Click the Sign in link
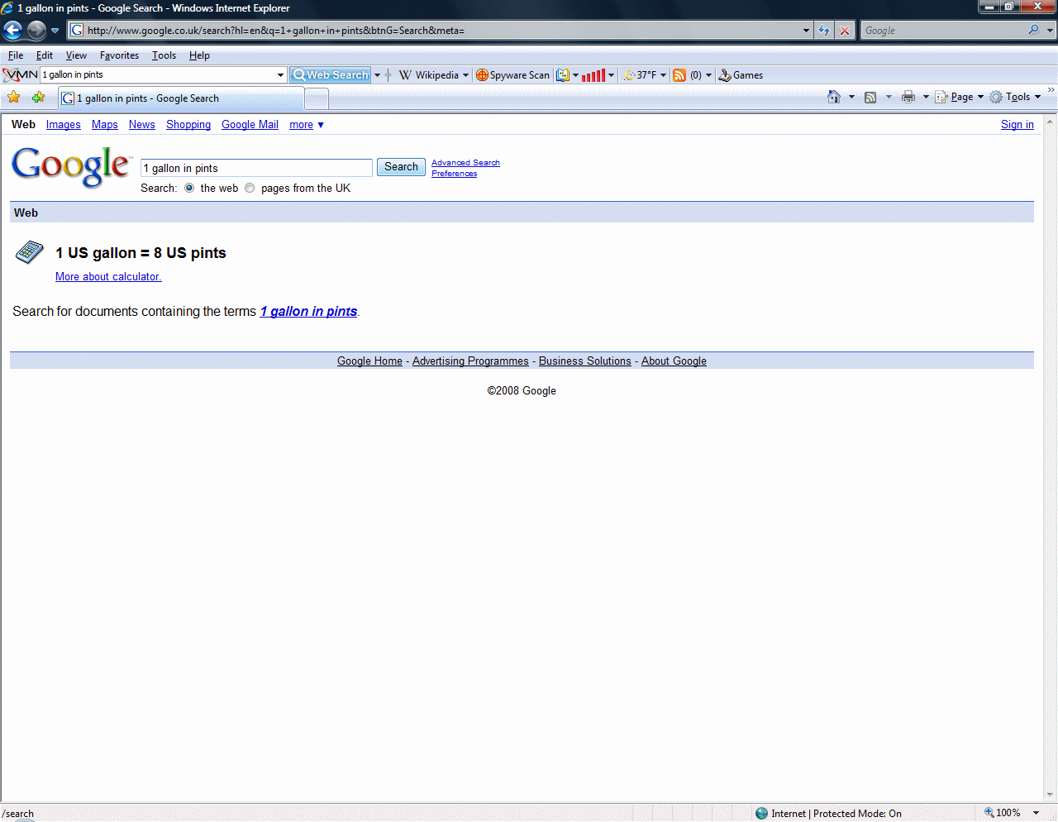 point(1017,125)
